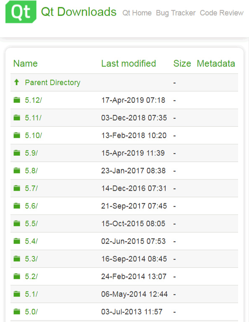This screenshot has width=249, height=322.
Task: Click the folder icon next to 5.6/
Action: (17, 206)
